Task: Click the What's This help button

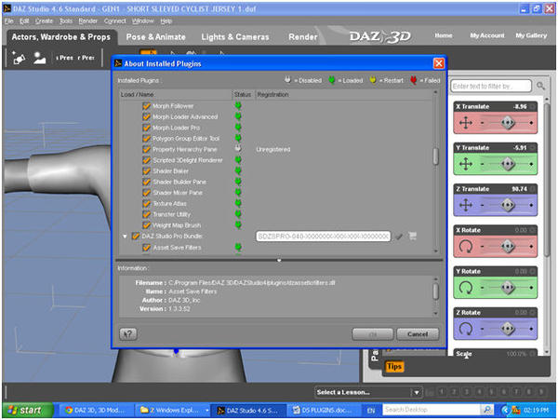Action: point(128,333)
